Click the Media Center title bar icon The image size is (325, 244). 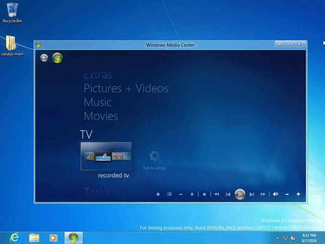[x=38, y=45]
